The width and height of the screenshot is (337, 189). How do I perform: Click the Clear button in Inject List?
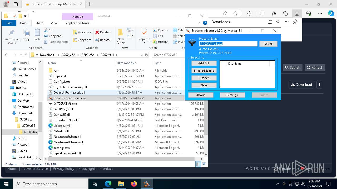click(x=204, y=85)
